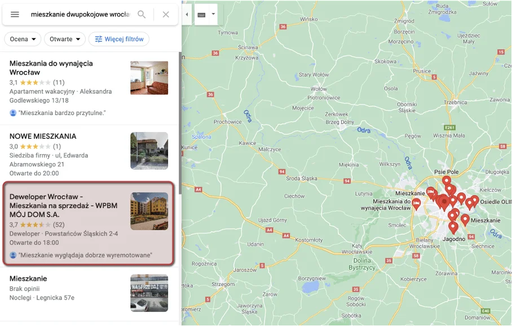Click the Prochowice town label
Viewport: 512px width, 326px height.
pyautogui.click(x=228, y=122)
